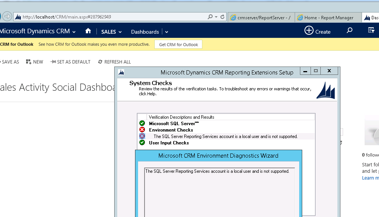
Task: Click the Sales Activity Social Dashboard title
Action: pyautogui.click(x=57, y=87)
